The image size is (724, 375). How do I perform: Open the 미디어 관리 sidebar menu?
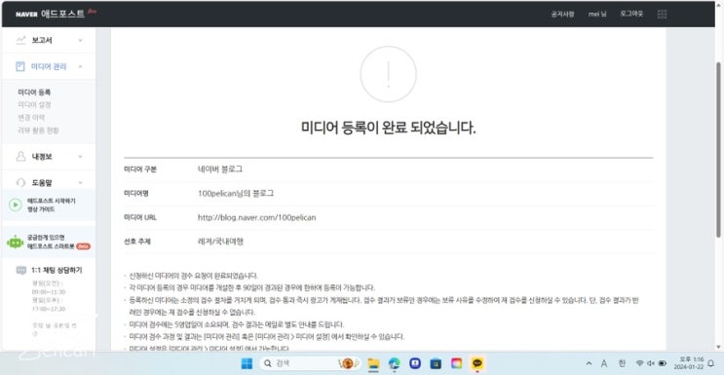click(49, 66)
